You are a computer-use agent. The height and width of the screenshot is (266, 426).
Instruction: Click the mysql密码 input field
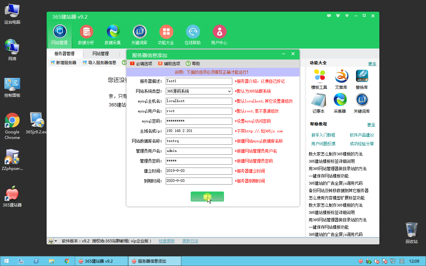coord(199,121)
